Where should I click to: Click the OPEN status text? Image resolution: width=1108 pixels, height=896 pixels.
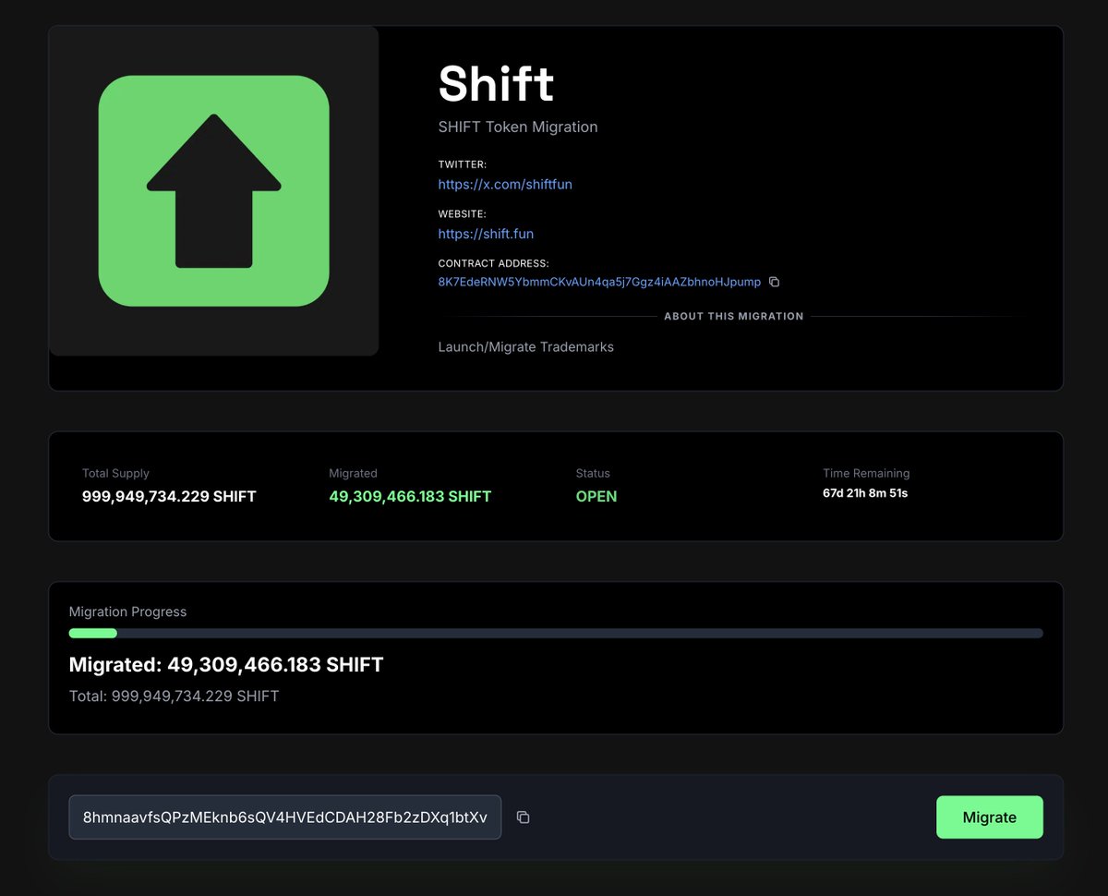tap(596, 496)
